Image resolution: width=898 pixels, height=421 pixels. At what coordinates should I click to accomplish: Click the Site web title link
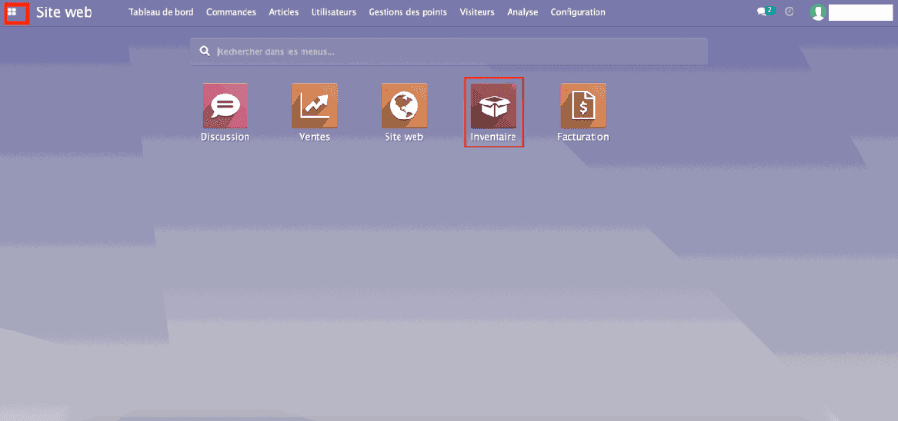pos(64,12)
